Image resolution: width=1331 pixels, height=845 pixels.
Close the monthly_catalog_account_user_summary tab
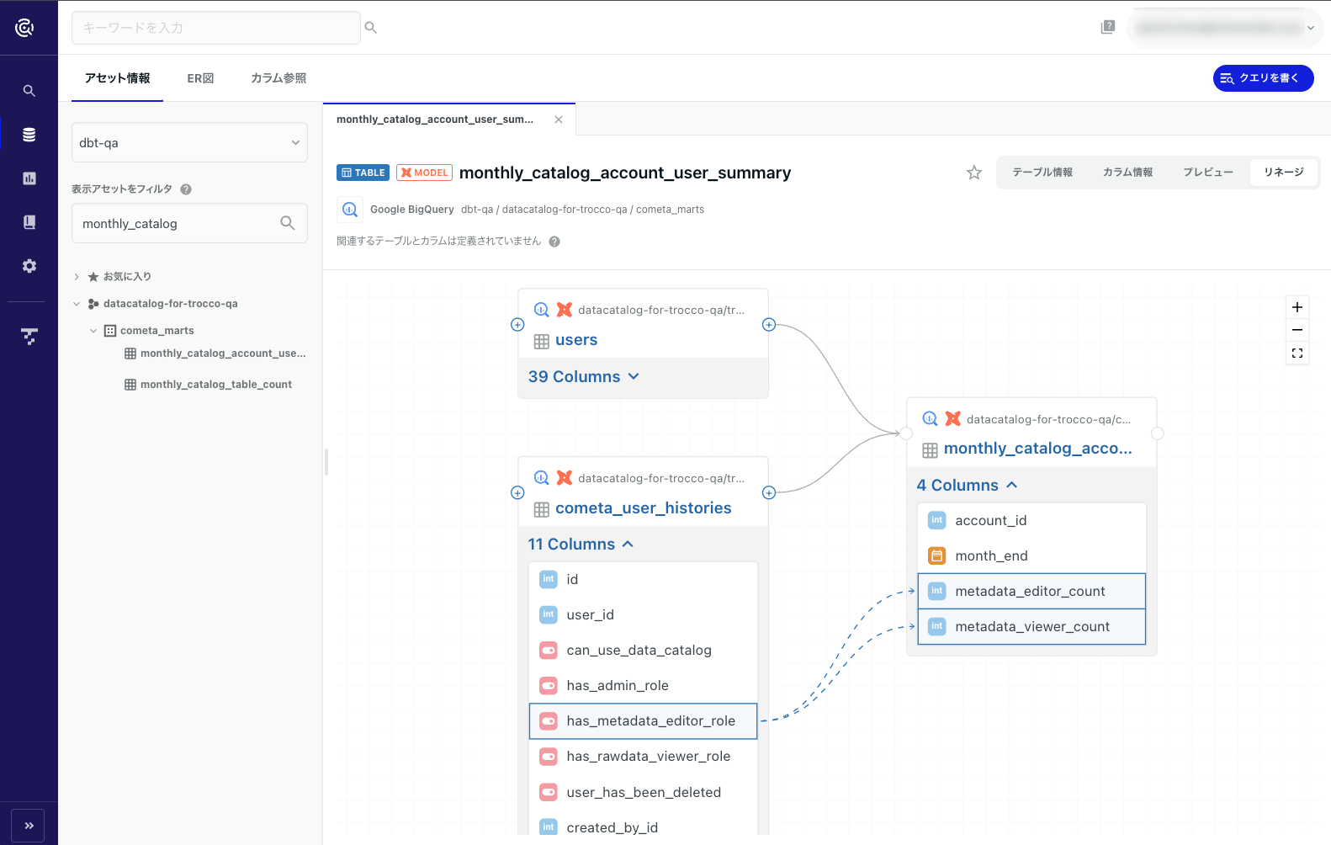click(559, 120)
